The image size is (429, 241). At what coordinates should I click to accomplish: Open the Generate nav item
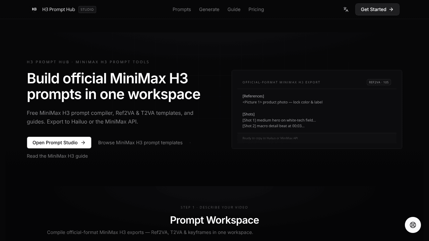point(209,9)
